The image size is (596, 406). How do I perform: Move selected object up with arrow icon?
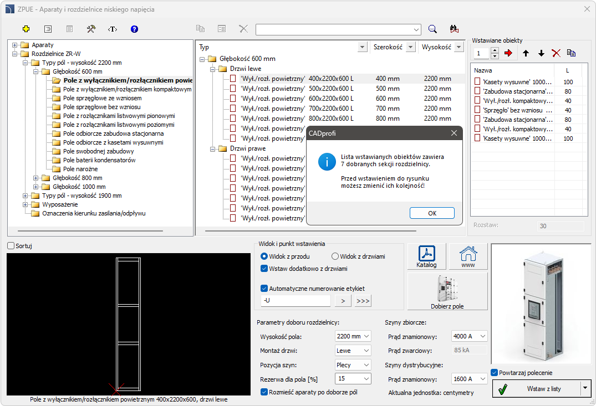(526, 53)
